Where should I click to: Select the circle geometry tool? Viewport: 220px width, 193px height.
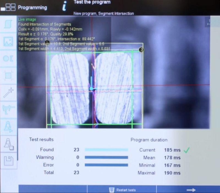pyautogui.click(x=8, y=58)
